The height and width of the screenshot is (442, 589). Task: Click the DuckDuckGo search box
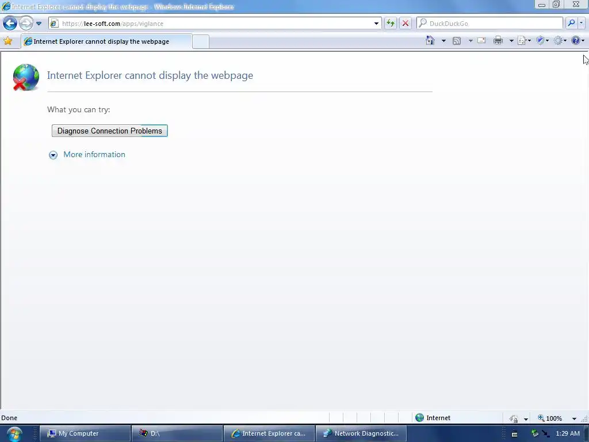pyautogui.click(x=490, y=23)
